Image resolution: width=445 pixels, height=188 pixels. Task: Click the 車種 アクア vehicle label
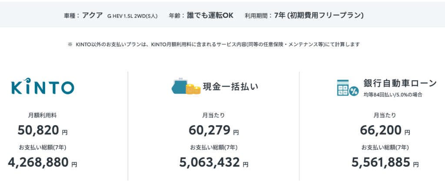tap(83, 15)
